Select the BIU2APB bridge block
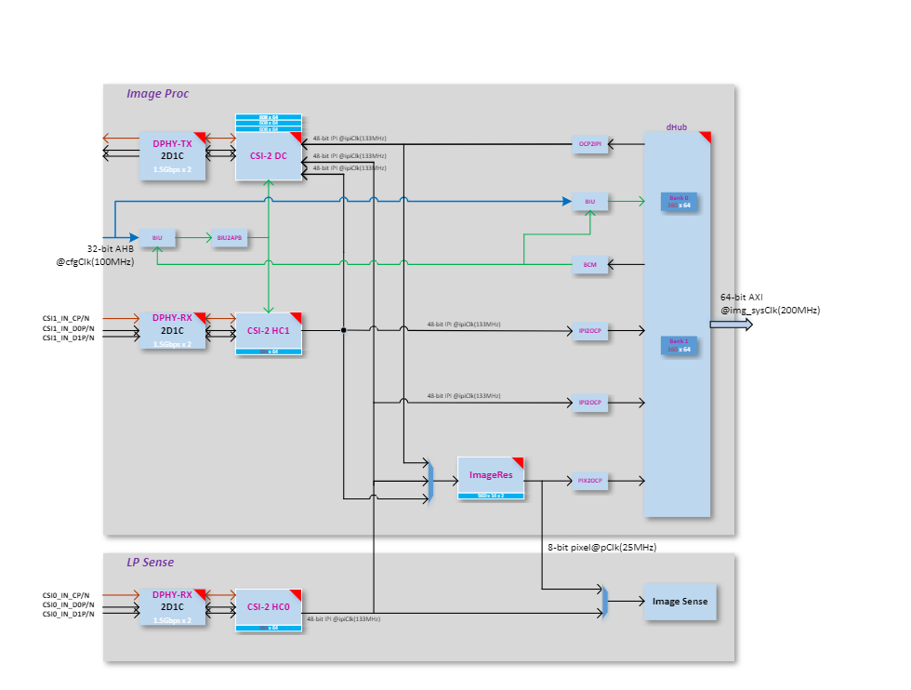Viewport: 911px width, 690px height. (228, 238)
